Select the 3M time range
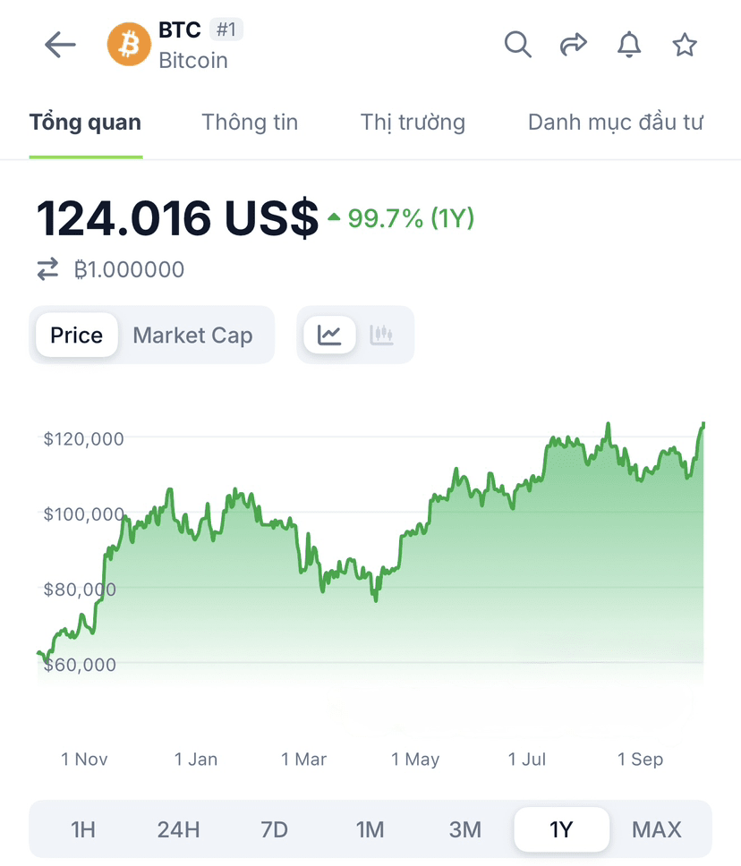 pos(465,829)
